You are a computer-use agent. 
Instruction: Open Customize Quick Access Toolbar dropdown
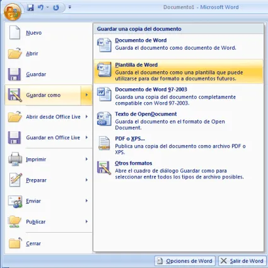[x=70, y=8]
